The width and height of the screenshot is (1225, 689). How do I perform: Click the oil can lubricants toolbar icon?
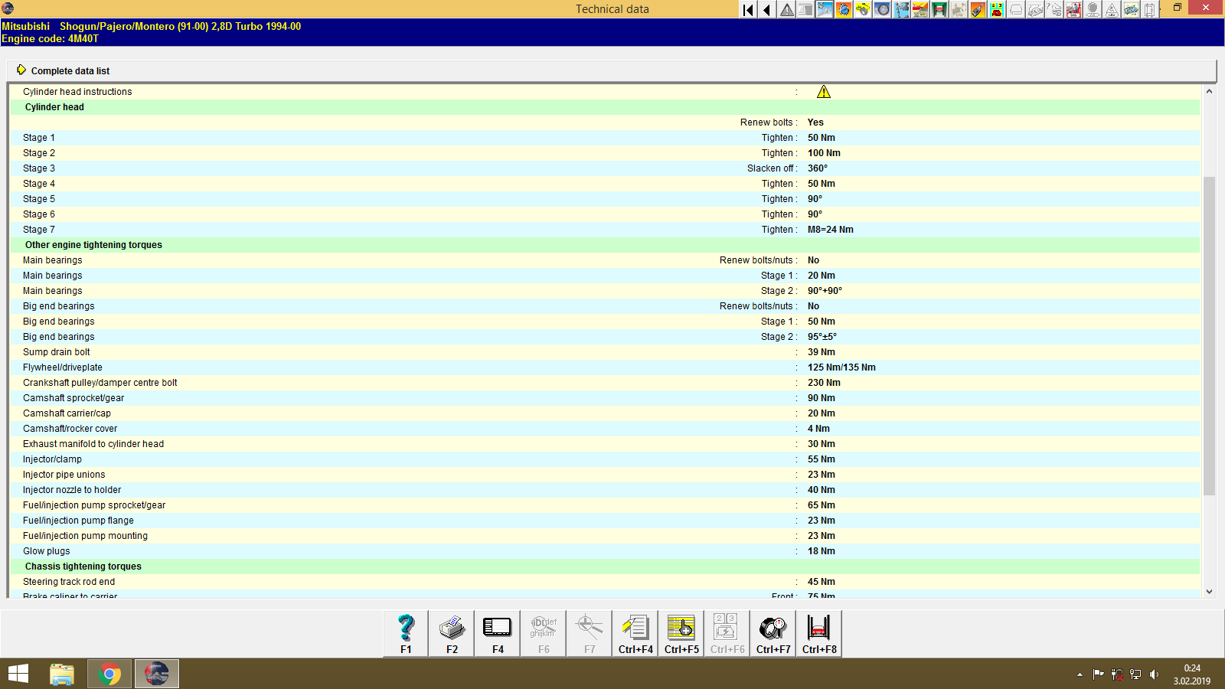point(977,9)
